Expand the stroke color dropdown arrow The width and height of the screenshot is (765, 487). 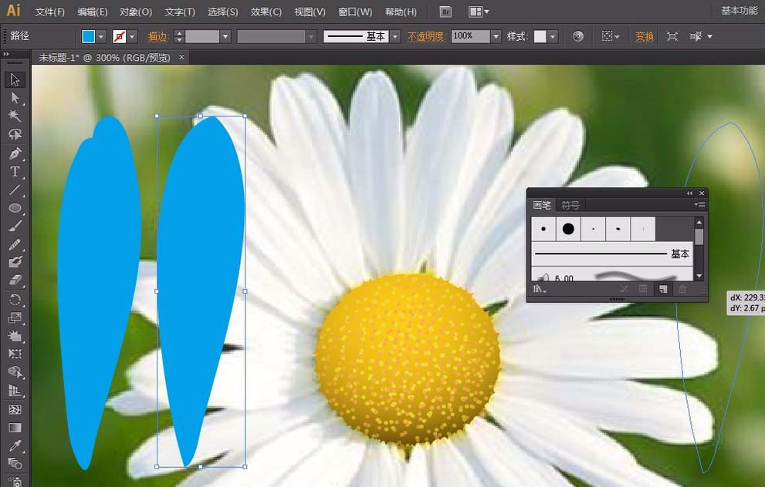132,36
